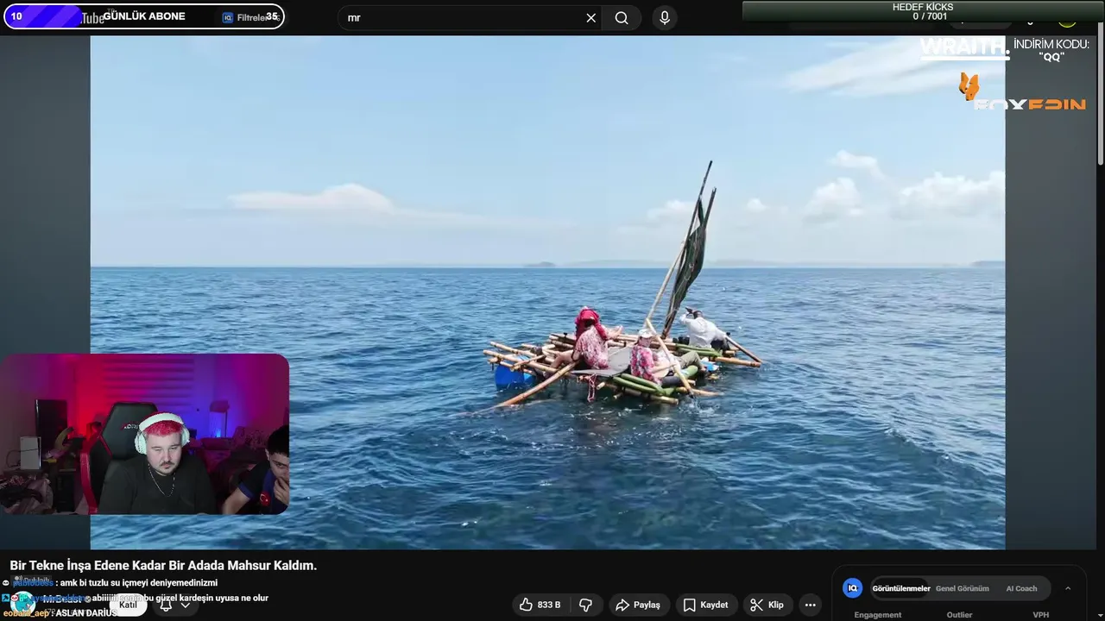Dislike the video with thumbs down

585,605
